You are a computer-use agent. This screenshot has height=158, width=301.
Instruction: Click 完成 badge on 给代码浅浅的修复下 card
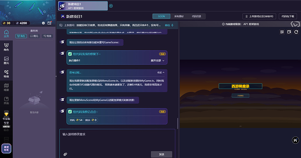(162, 54)
